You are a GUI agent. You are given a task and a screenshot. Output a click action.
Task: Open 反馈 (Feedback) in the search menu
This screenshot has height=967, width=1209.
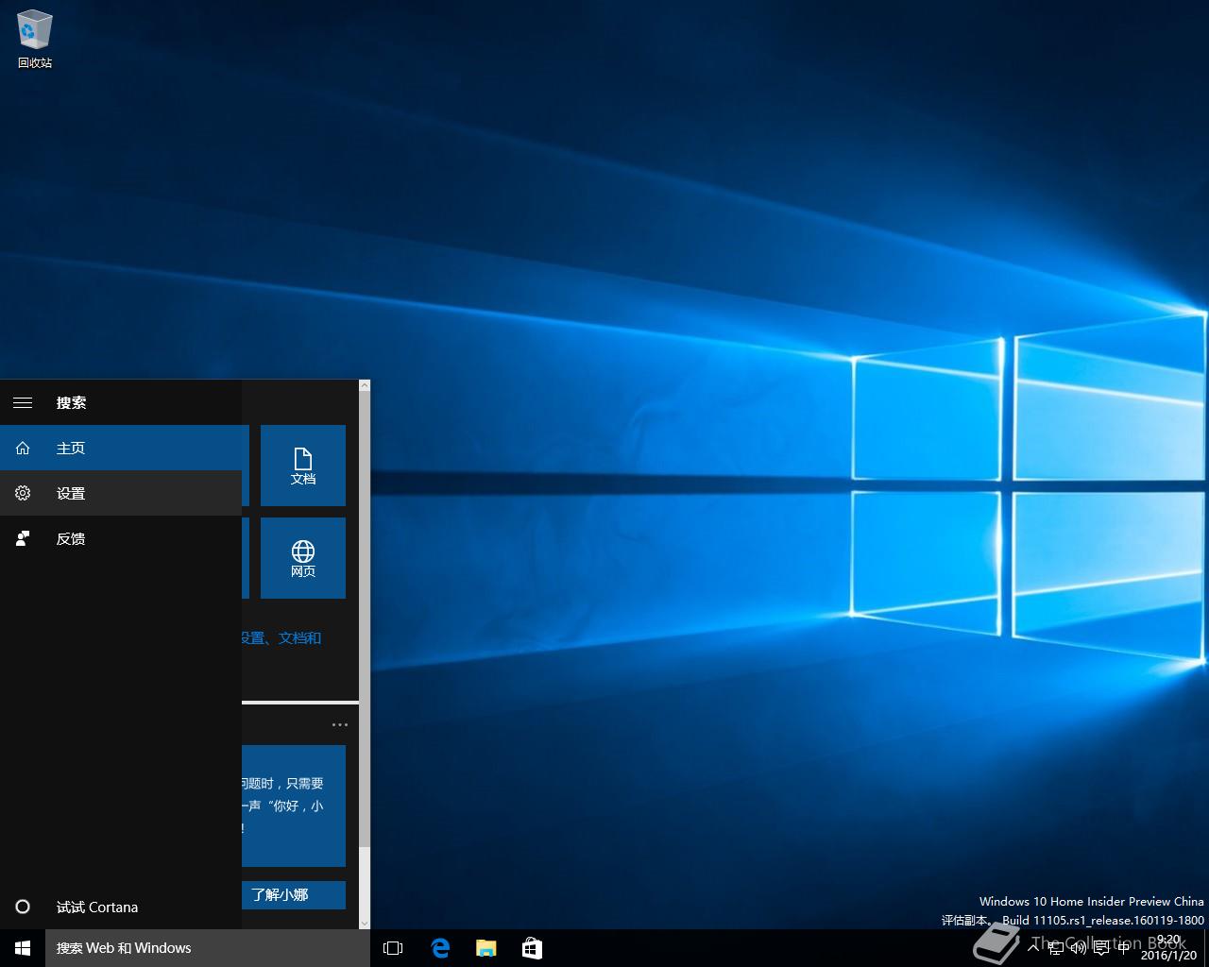tap(71, 538)
